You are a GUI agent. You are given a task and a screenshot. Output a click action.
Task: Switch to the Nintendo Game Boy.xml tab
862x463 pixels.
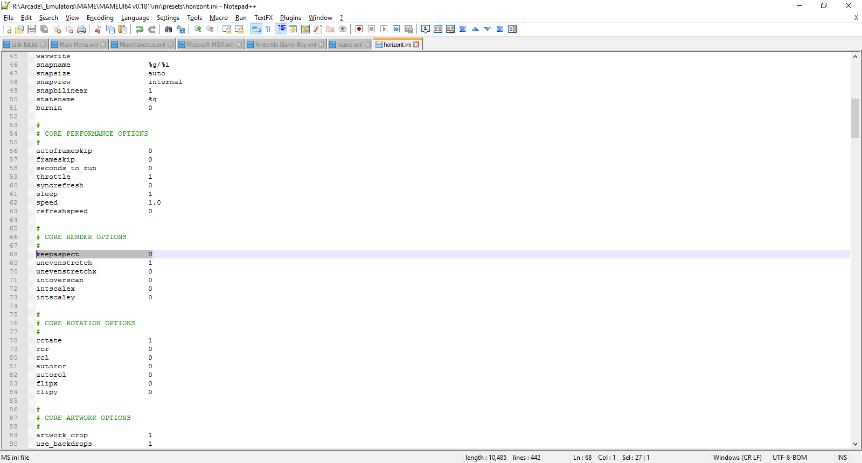(285, 45)
